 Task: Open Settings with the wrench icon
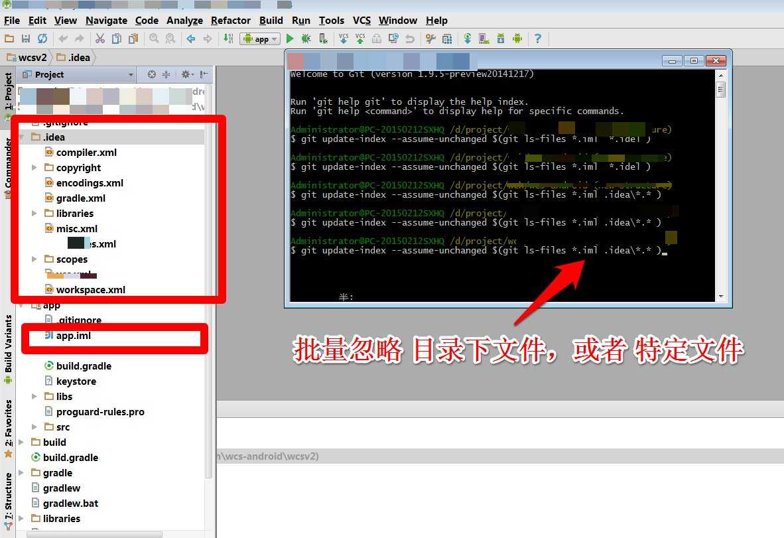(x=430, y=38)
